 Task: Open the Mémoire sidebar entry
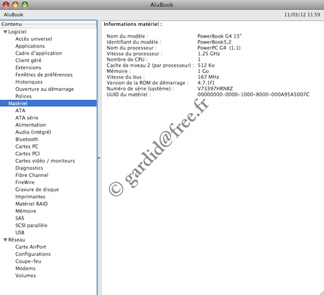[26, 211]
